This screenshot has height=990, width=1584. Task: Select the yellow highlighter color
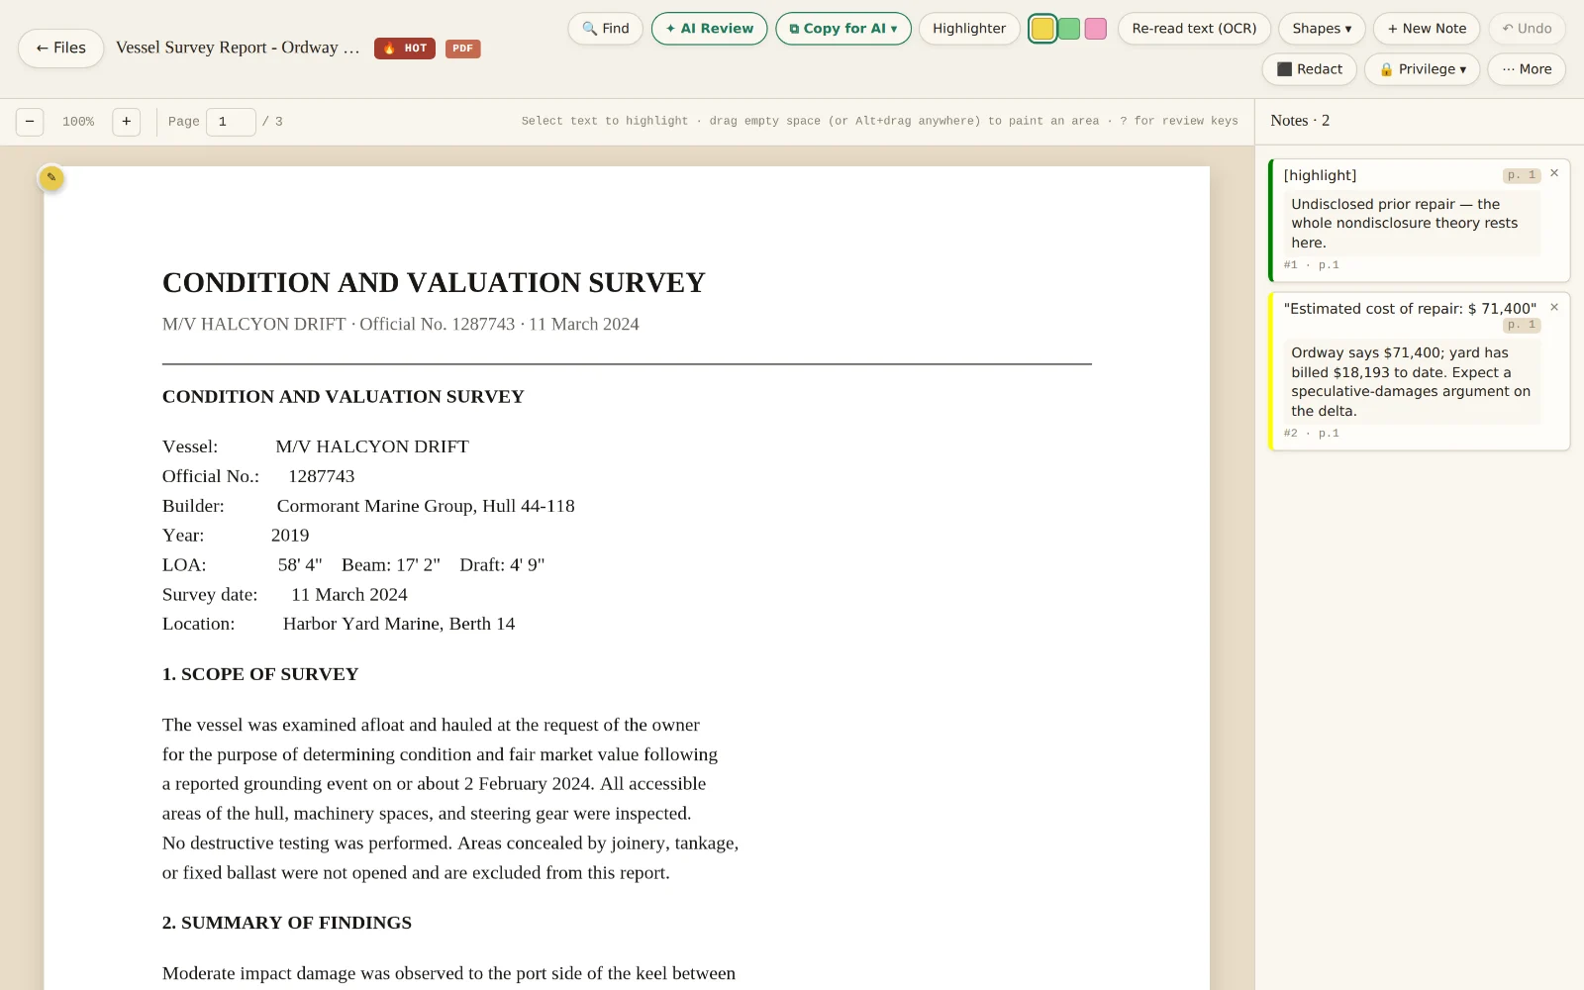click(x=1042, y=29)
